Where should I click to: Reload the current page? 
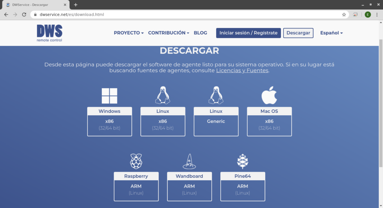point(24,15)
